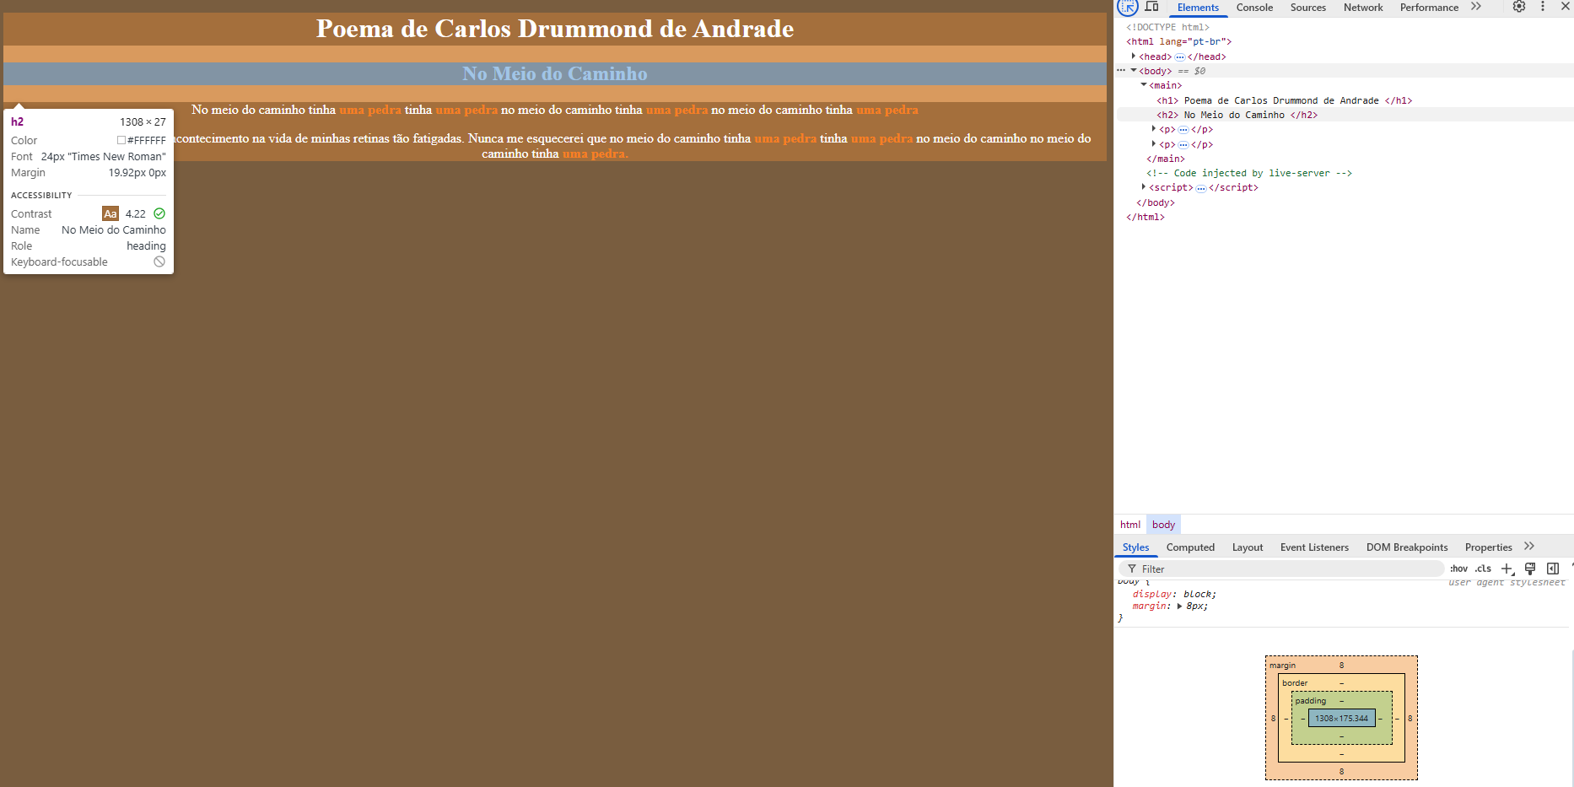Click the display block value

1199,595
